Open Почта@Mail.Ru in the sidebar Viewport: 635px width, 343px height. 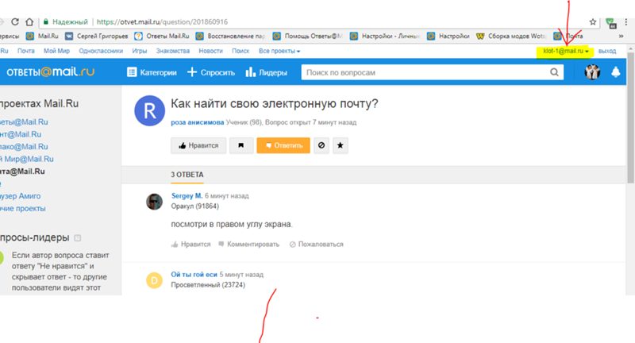pyautogui.click(x=22, y=171)
